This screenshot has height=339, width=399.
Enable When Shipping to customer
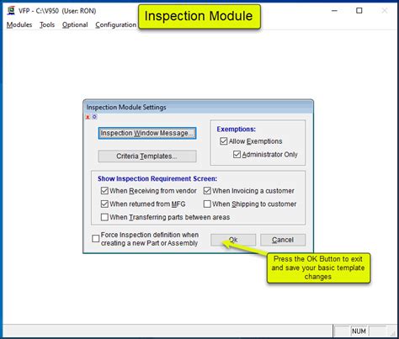point(207,204)
